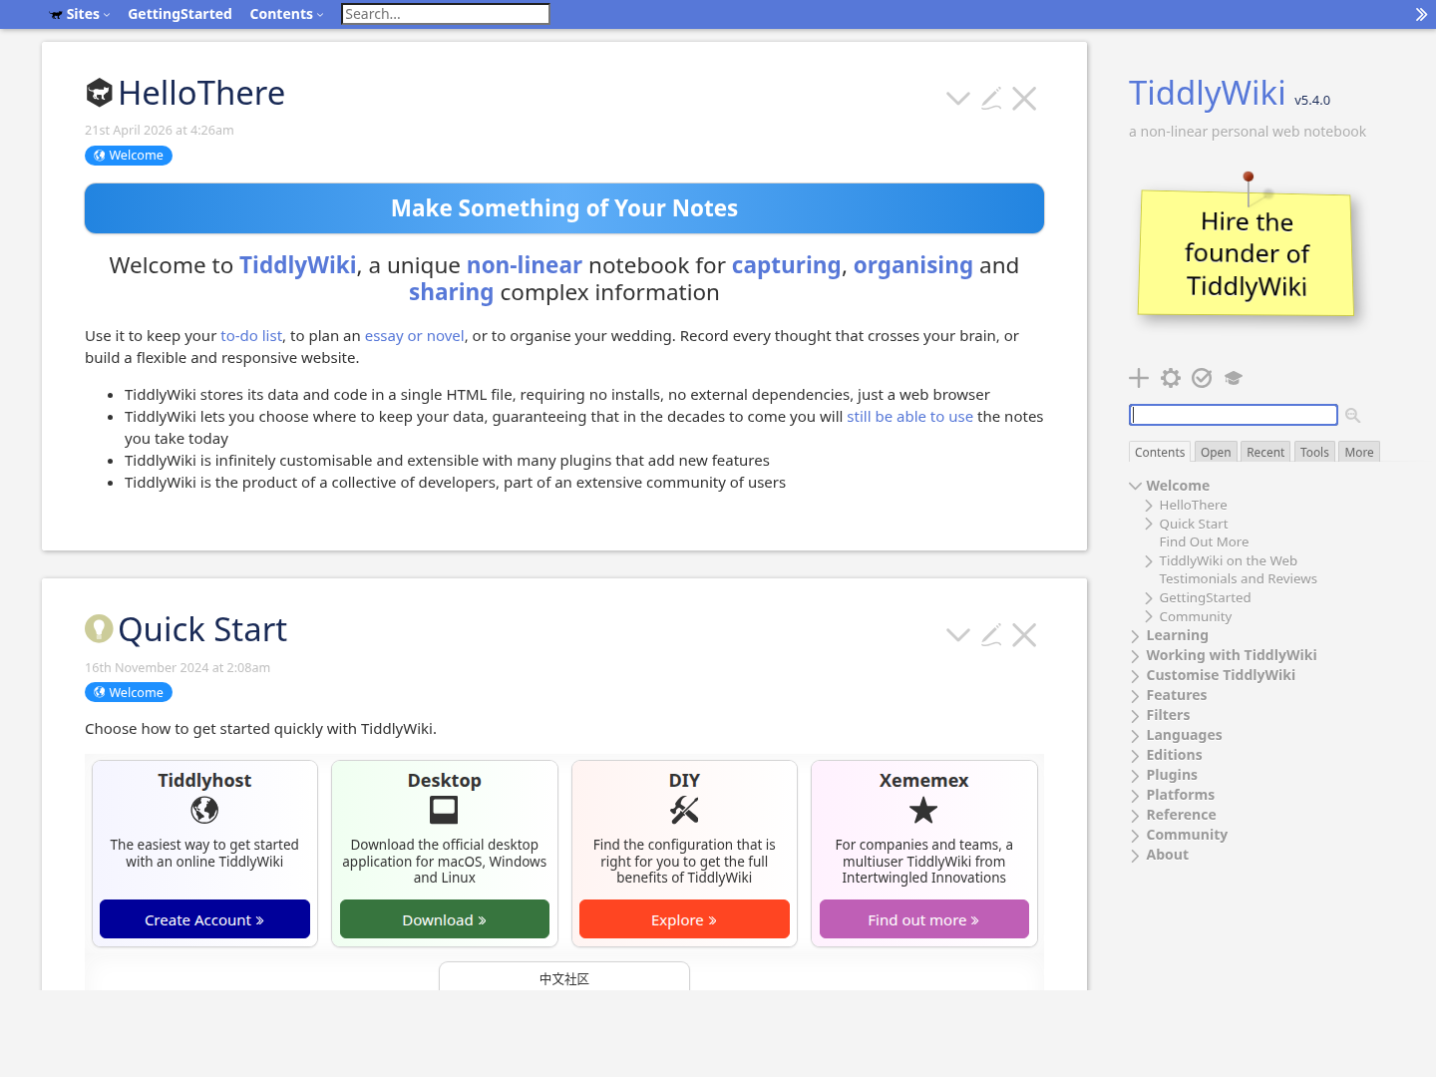Focus the sidebar search input
Viewport: 1436px width, 1077px height.
[x=1234, y=415]
